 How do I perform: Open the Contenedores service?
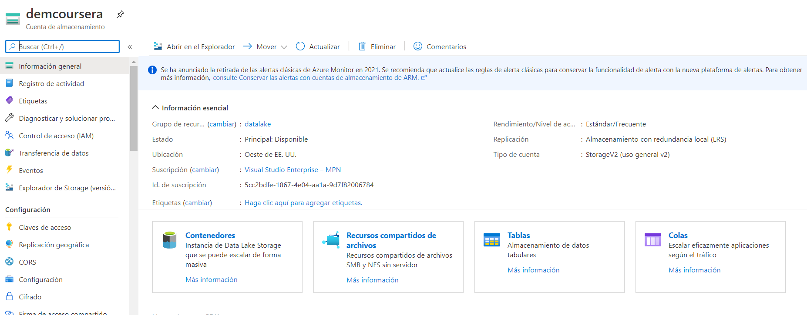[x=210, y=235]
